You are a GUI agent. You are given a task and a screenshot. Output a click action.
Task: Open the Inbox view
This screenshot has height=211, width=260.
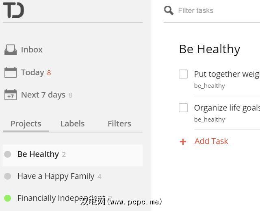[x=32, y=50]
